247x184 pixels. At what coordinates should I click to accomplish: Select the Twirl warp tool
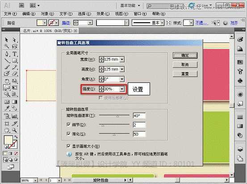coord(7,87)
